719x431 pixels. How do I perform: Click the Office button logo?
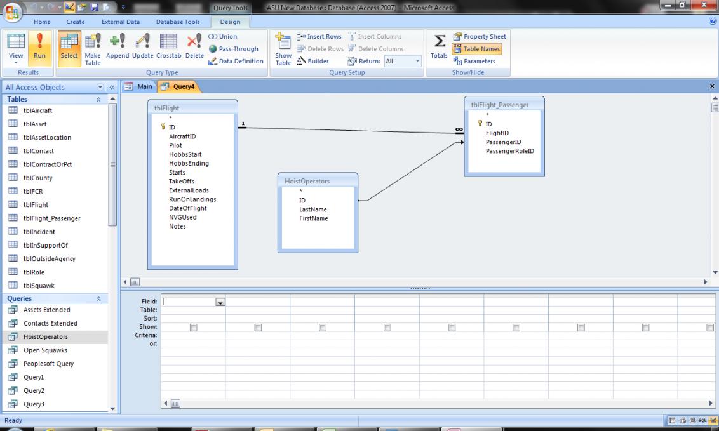12,11
